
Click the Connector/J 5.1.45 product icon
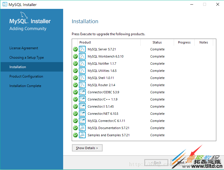coord(82,106)
